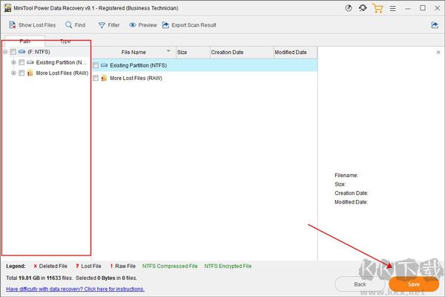Expand the More Lost Files tree node
The width and height of the screenshot is (445, 297).
[x=13, y=73]
